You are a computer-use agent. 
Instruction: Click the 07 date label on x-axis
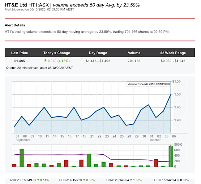click(17, 136)
